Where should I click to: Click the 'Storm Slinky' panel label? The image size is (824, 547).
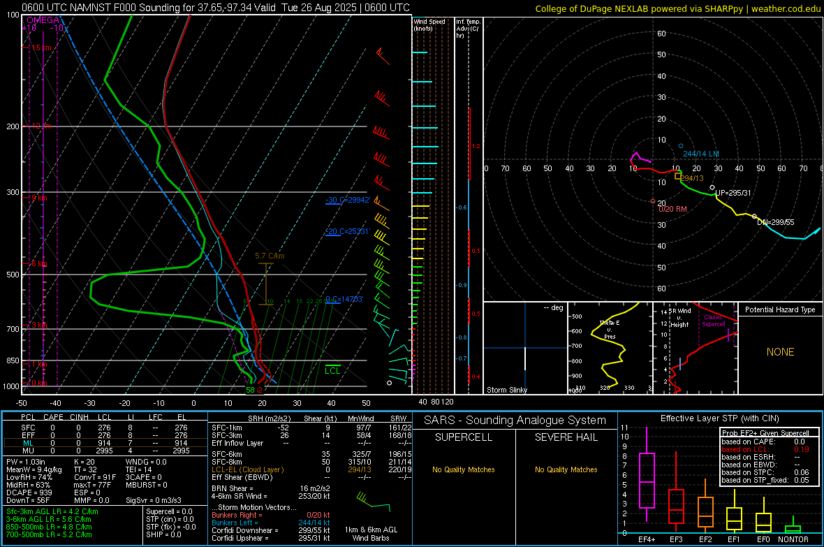coord(507,390)
